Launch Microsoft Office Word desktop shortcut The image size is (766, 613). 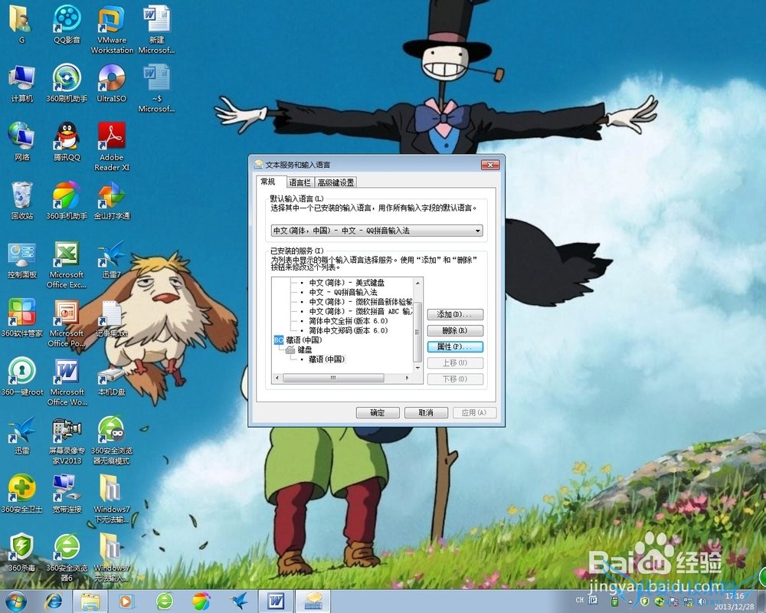tap(67, 382)
